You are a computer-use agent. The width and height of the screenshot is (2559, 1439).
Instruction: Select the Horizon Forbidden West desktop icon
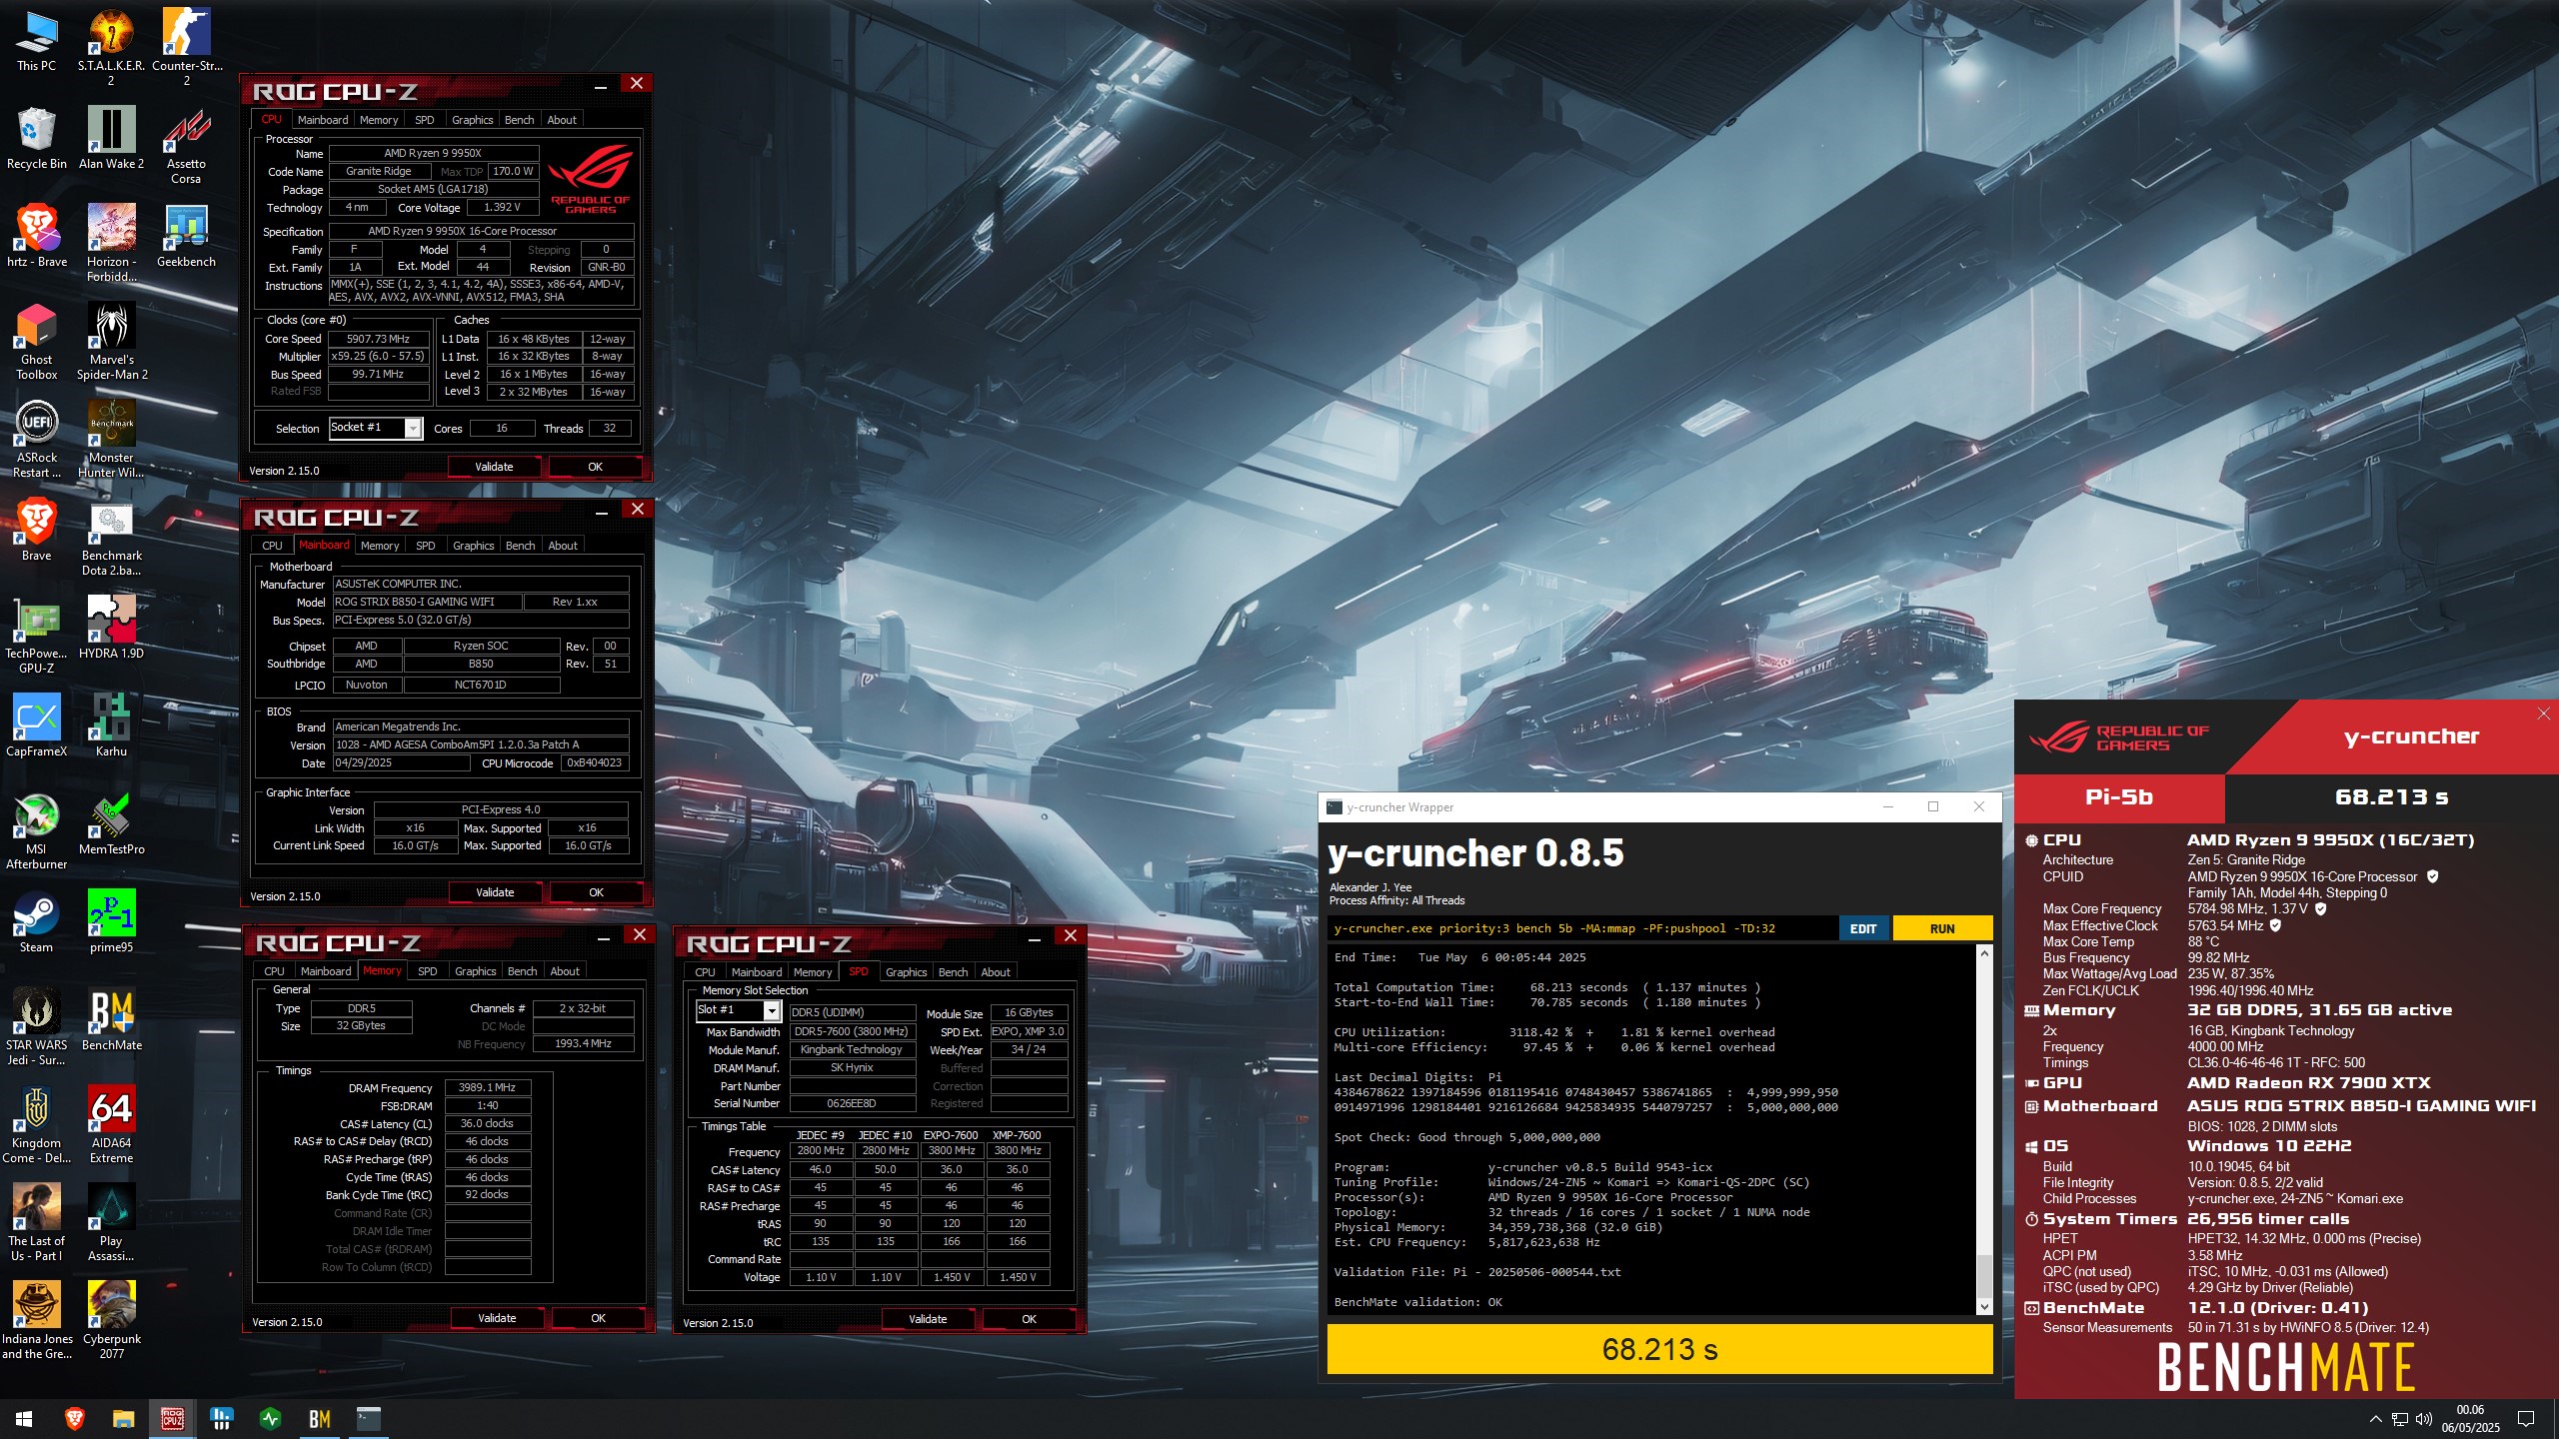pyautogui.click(x=111, y=243)
